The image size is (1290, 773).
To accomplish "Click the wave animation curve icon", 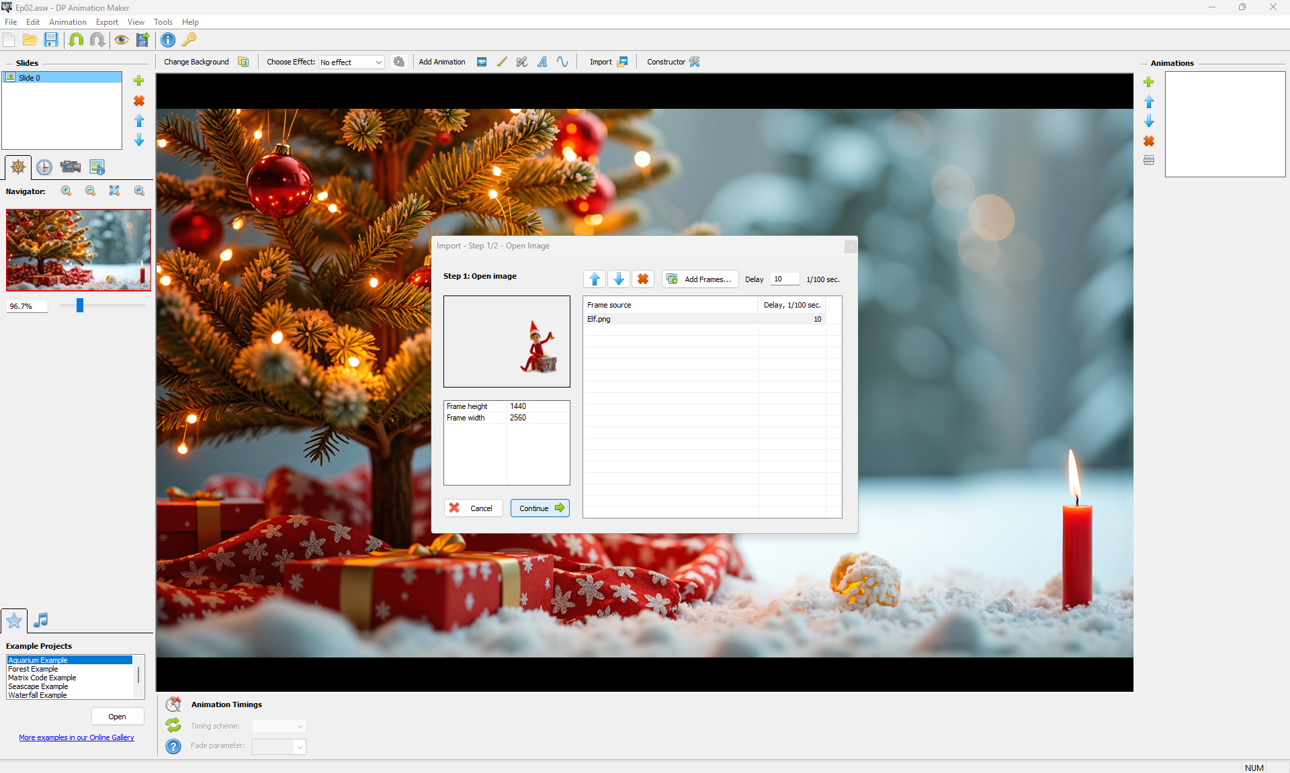I will [562, 62].
